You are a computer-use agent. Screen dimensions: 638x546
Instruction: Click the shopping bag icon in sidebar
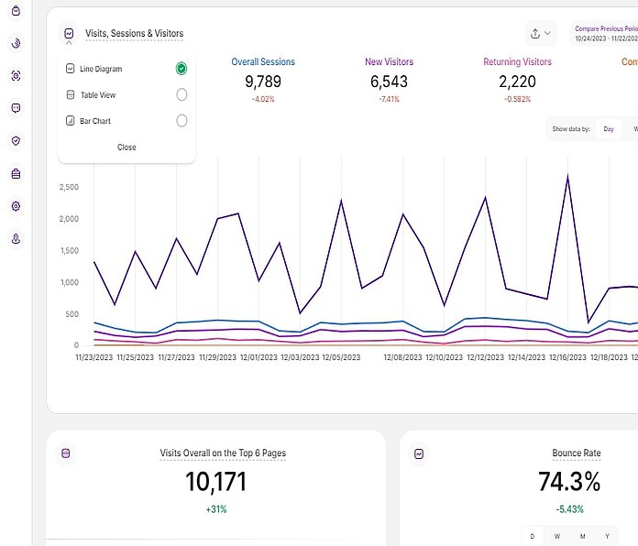pyautogui.click(x=16, y=10)
